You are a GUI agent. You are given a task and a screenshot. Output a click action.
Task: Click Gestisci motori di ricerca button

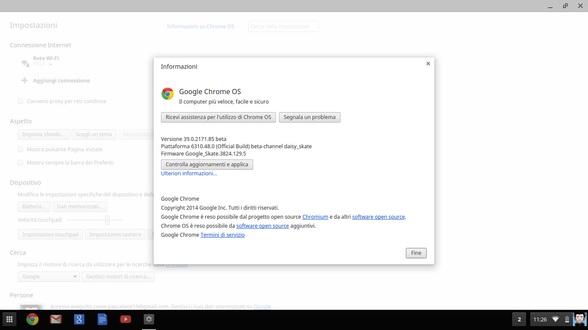click(118, 277)
